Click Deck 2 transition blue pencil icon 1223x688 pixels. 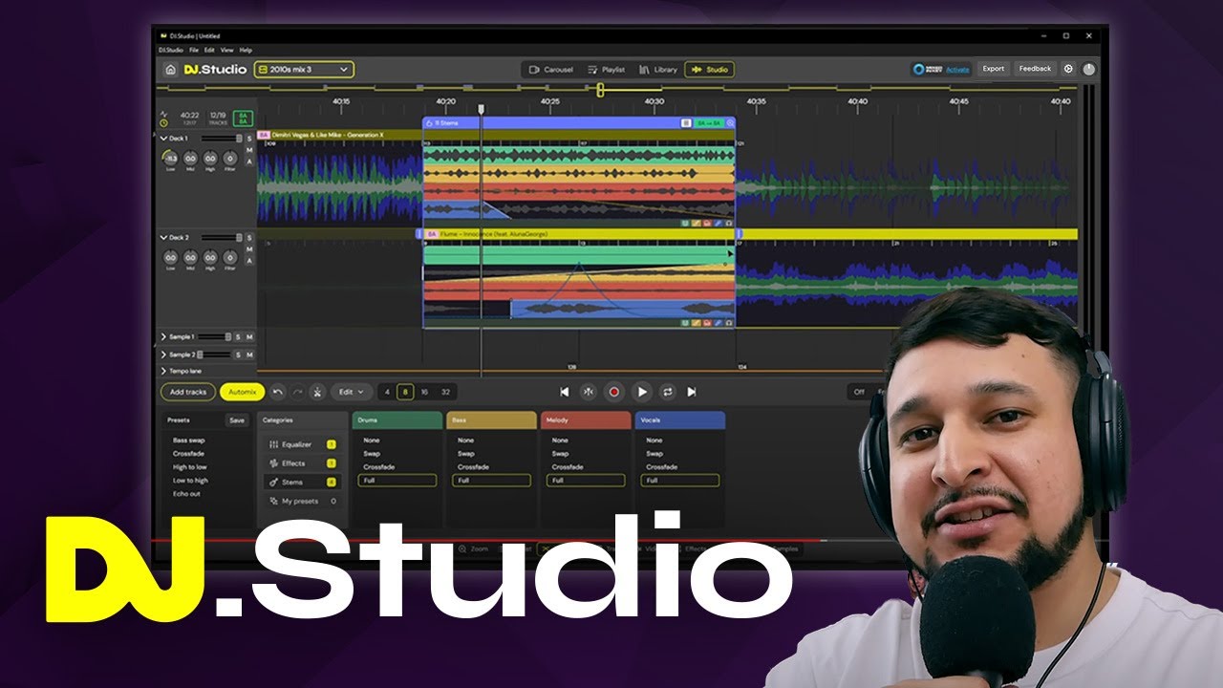pos(718,323)
